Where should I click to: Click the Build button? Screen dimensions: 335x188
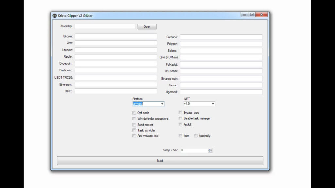tap(160, 161)
